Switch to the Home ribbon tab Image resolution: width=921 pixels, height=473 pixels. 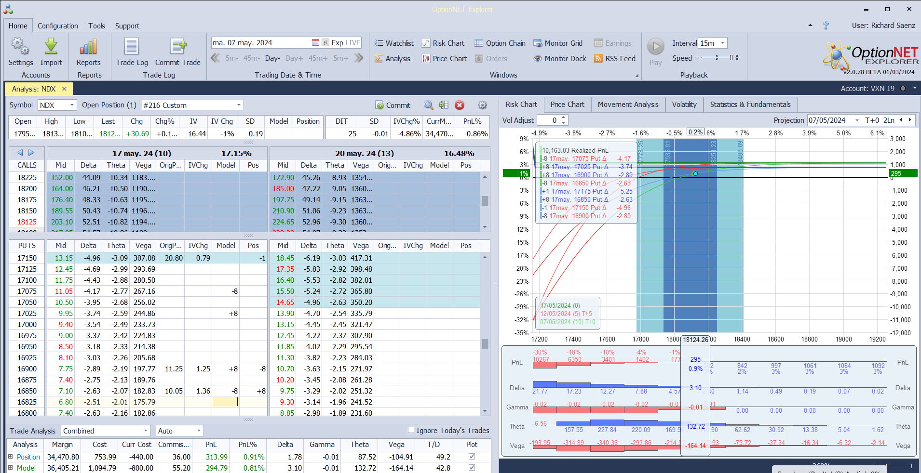[18, 26]
